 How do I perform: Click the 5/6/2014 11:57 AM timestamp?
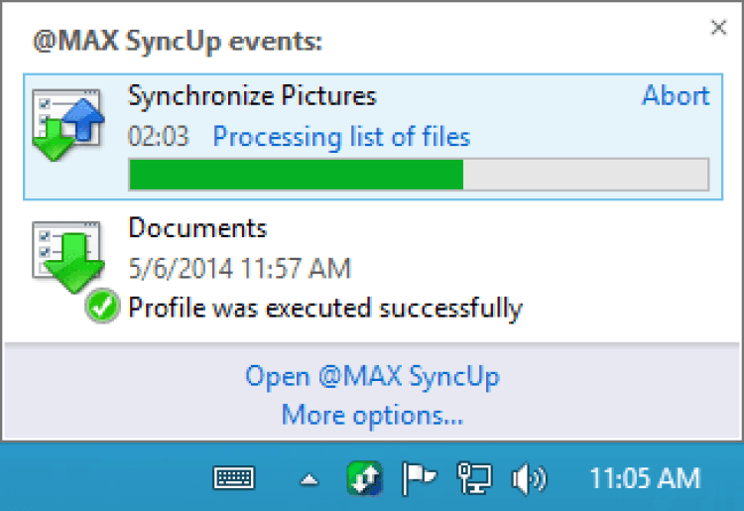pyautogui.click(x=239, y=268)
